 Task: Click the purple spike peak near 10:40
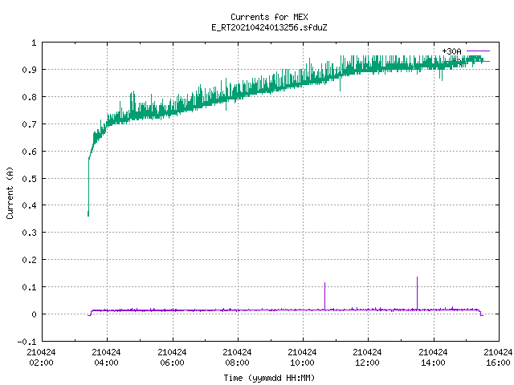tap(324, 283)
